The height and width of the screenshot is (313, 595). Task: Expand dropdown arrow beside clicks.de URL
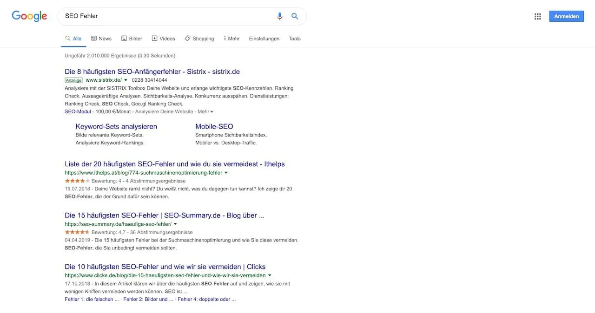click(x=270, y=275)
